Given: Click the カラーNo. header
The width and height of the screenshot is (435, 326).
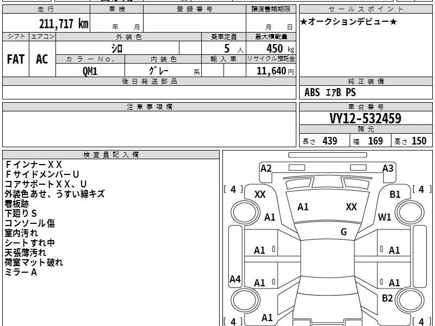Looking at the screenshot, I should click(x=90, y=59).
